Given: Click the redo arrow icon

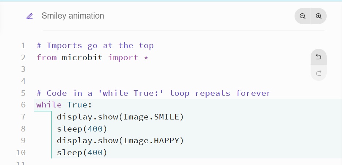Looking at the screenshot, I should pyautogui.click(x=318, y=73).
